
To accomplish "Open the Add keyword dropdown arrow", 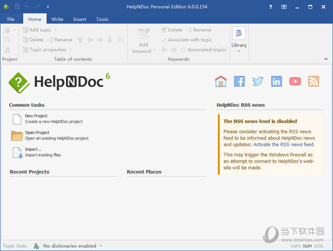I will pyautogui.click(x=154, y=51).
